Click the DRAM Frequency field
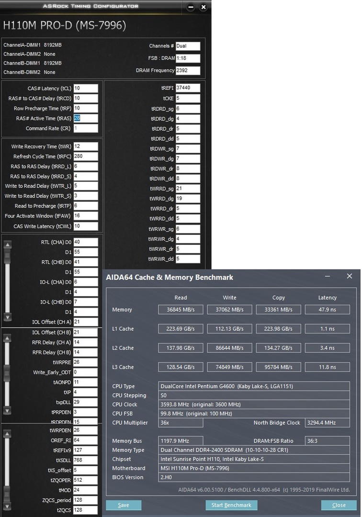 [188, 70]
